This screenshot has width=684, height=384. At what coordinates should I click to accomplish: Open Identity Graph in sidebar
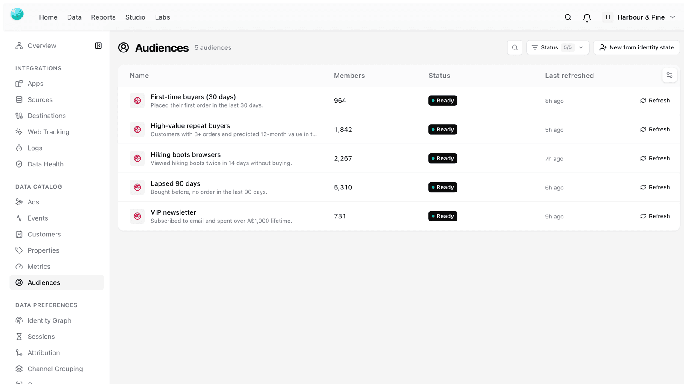point(56,320)
